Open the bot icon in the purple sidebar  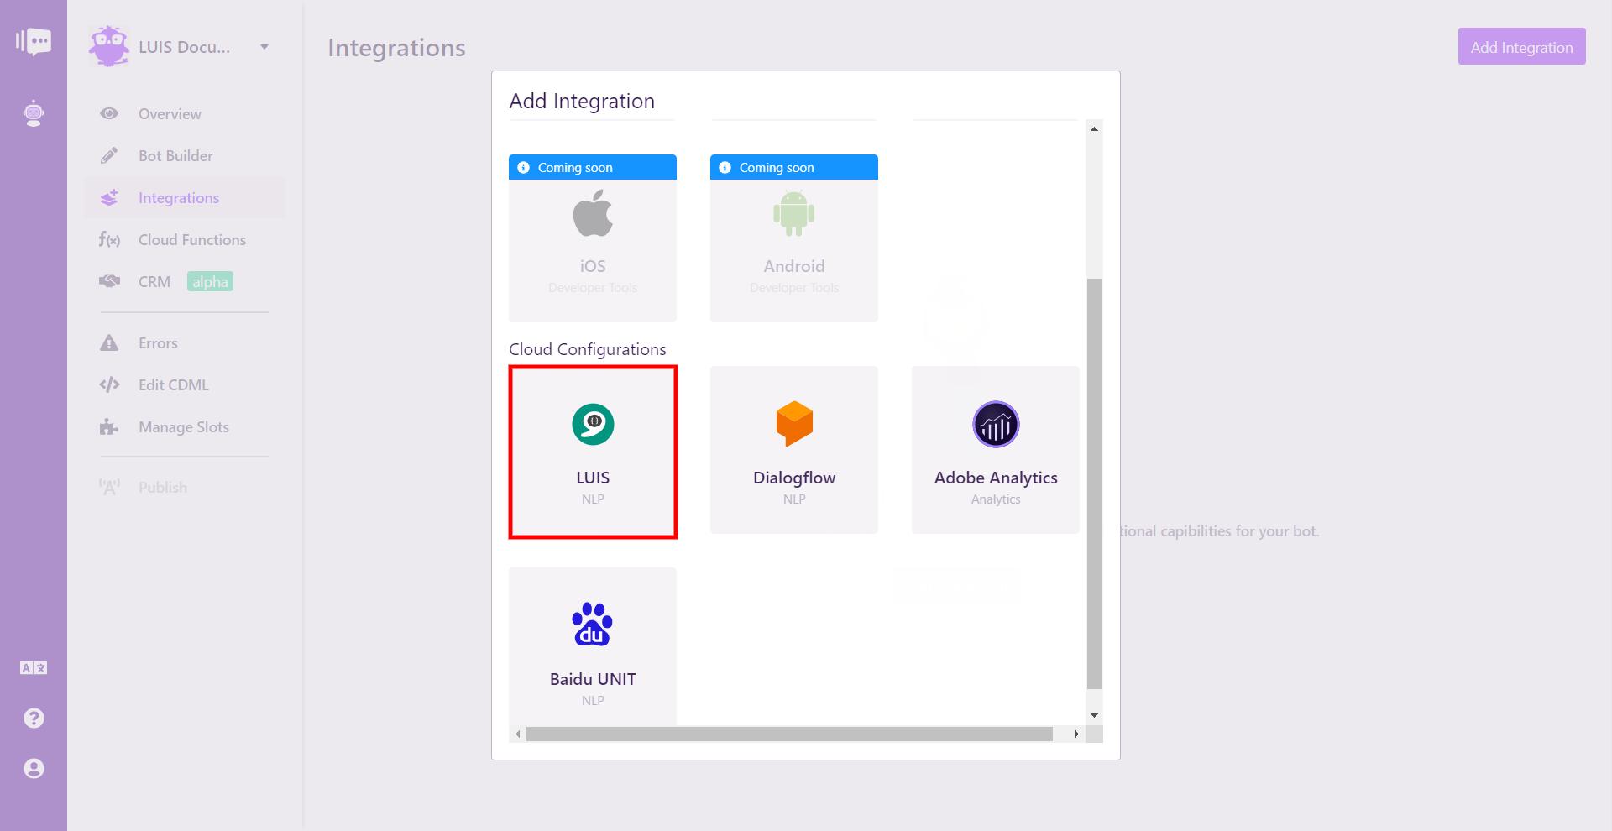tap(34, 113)
